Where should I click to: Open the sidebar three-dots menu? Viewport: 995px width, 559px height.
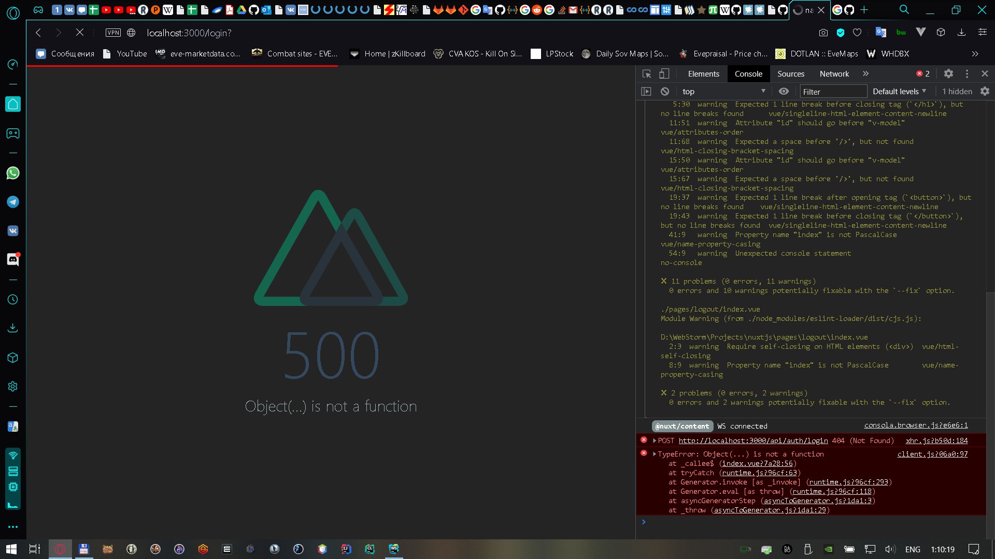coord(13,527)
